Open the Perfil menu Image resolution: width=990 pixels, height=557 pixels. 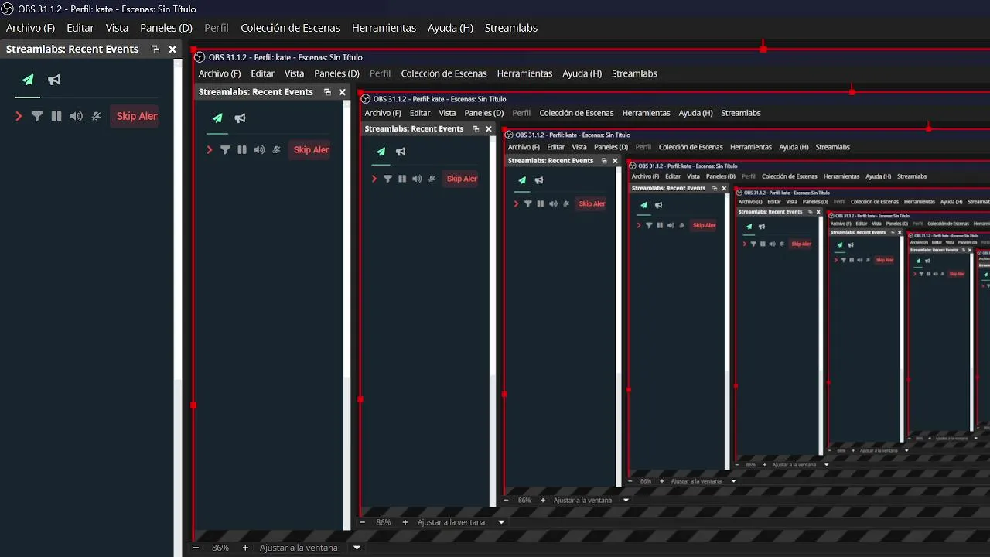click(x=217, y=28)
